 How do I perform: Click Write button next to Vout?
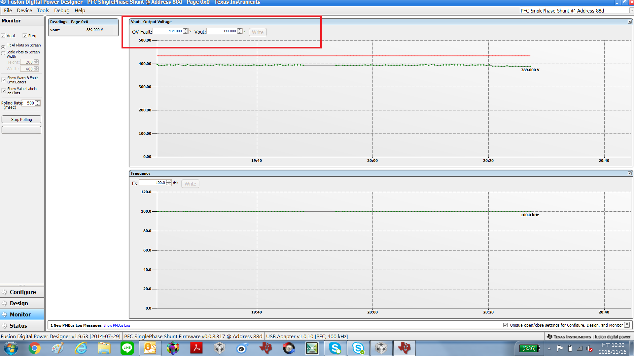258,32
